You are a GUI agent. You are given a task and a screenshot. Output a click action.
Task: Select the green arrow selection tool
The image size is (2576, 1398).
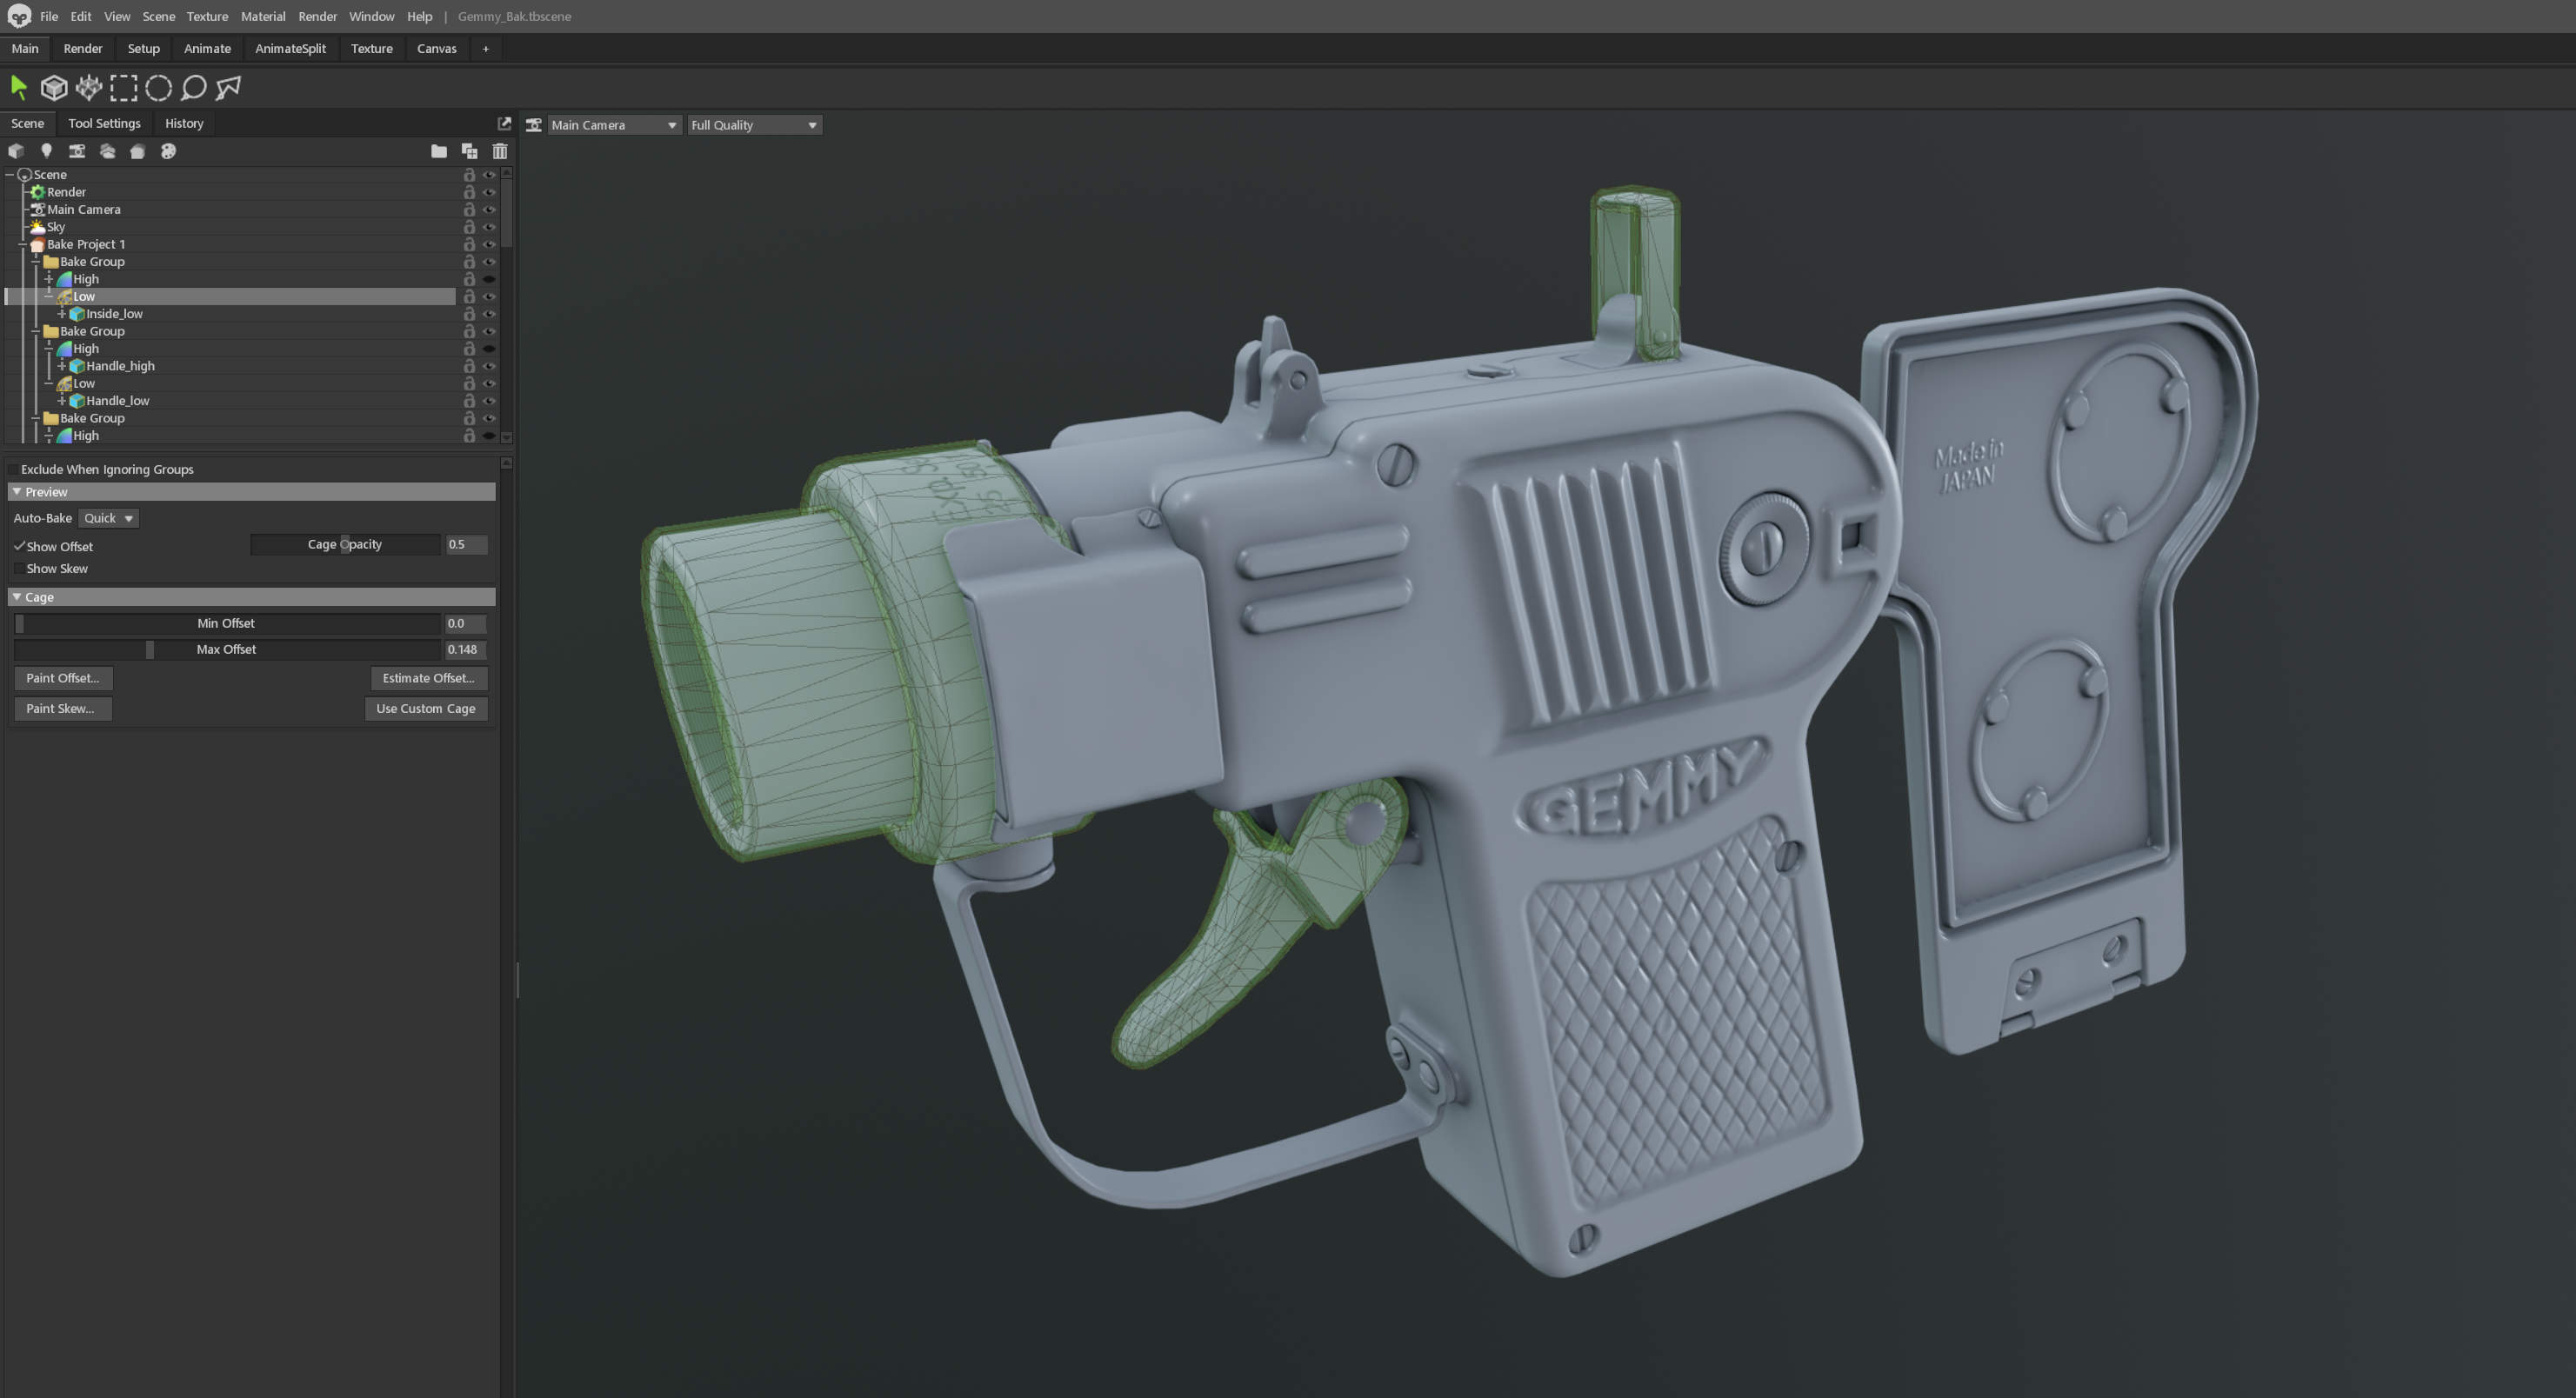(19, 88)
